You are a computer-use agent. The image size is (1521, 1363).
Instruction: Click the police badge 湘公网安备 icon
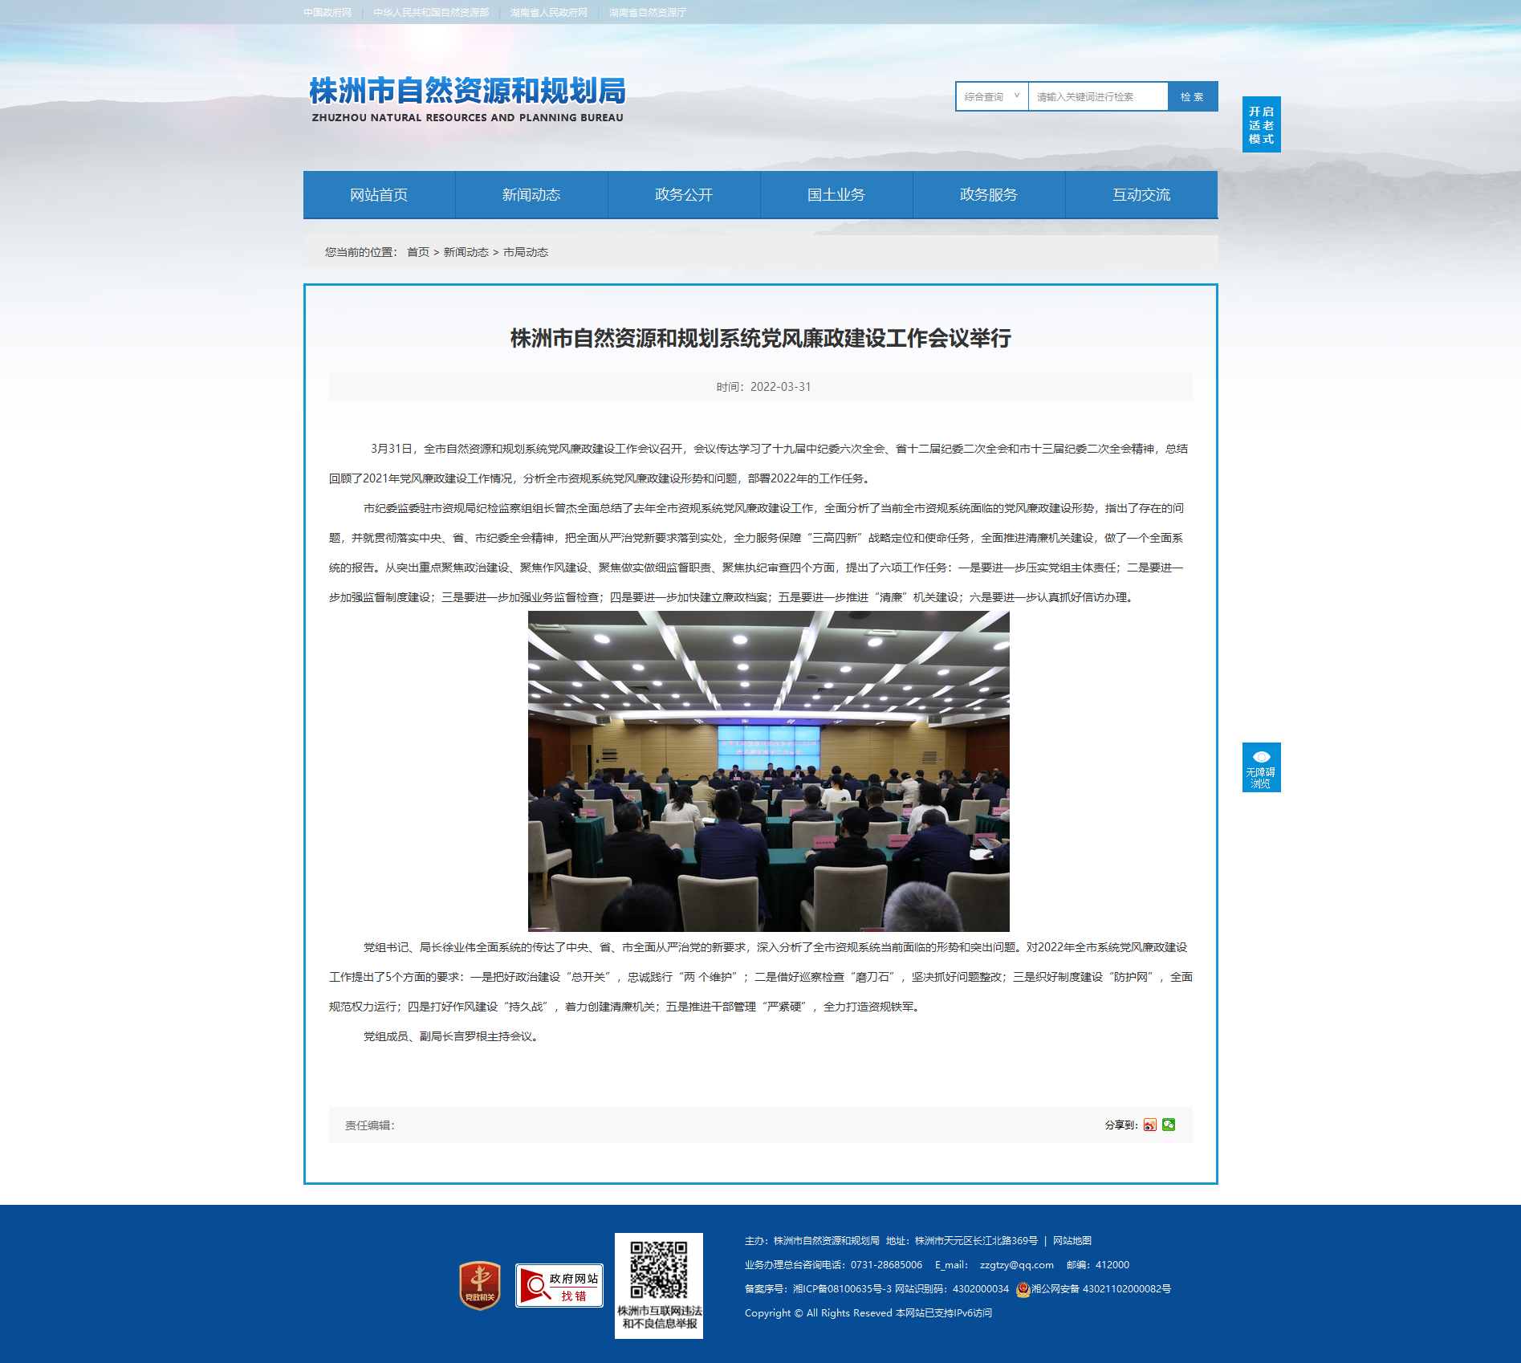(x=1023, y=1289)
